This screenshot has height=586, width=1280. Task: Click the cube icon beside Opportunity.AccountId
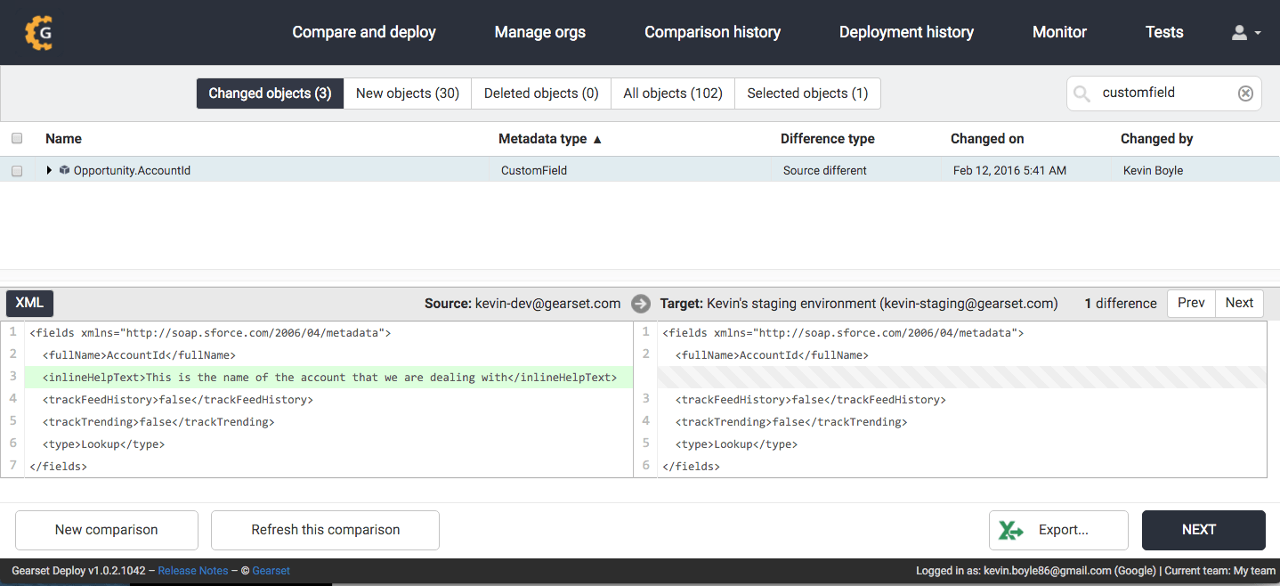point(64,170)
